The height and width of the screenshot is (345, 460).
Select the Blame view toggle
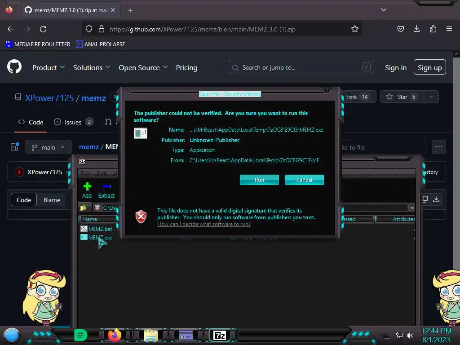52,200
